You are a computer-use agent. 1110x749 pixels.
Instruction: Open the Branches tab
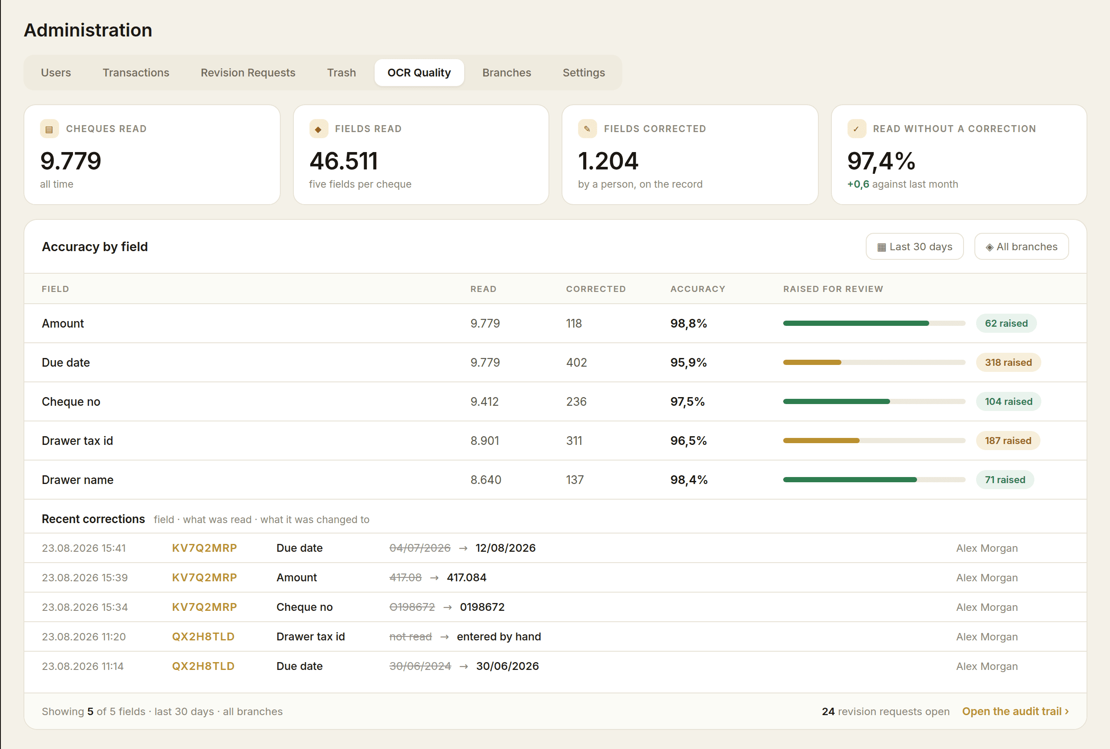click(506, 73)
